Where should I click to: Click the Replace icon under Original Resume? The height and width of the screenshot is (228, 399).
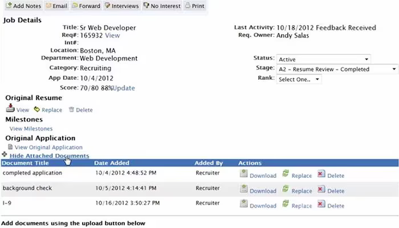pyautogui.click(x=37, y=109)
